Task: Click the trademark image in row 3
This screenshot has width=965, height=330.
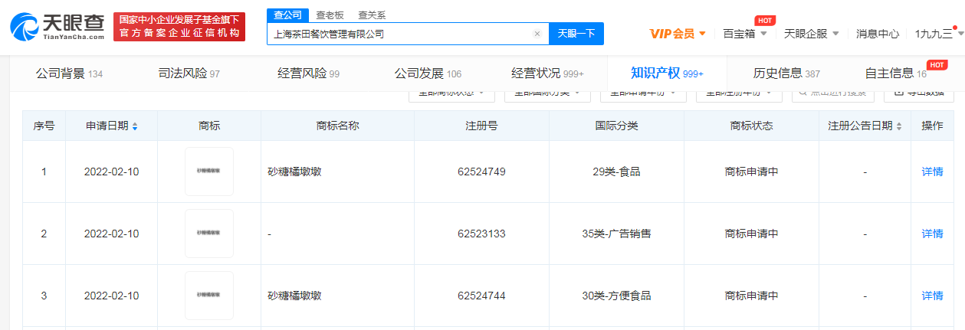Action: (208, 295)
